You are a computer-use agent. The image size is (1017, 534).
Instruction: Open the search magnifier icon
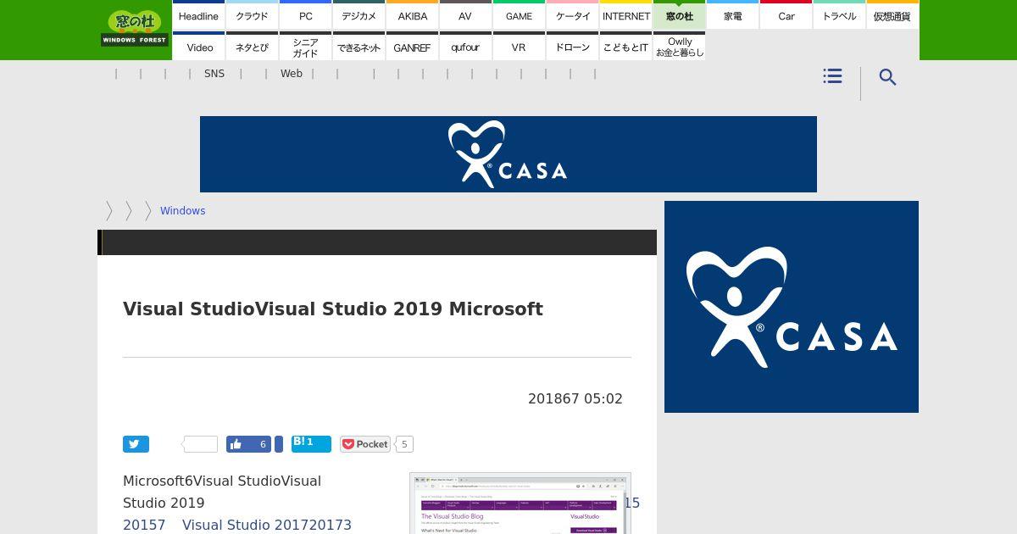coord(887,77)
